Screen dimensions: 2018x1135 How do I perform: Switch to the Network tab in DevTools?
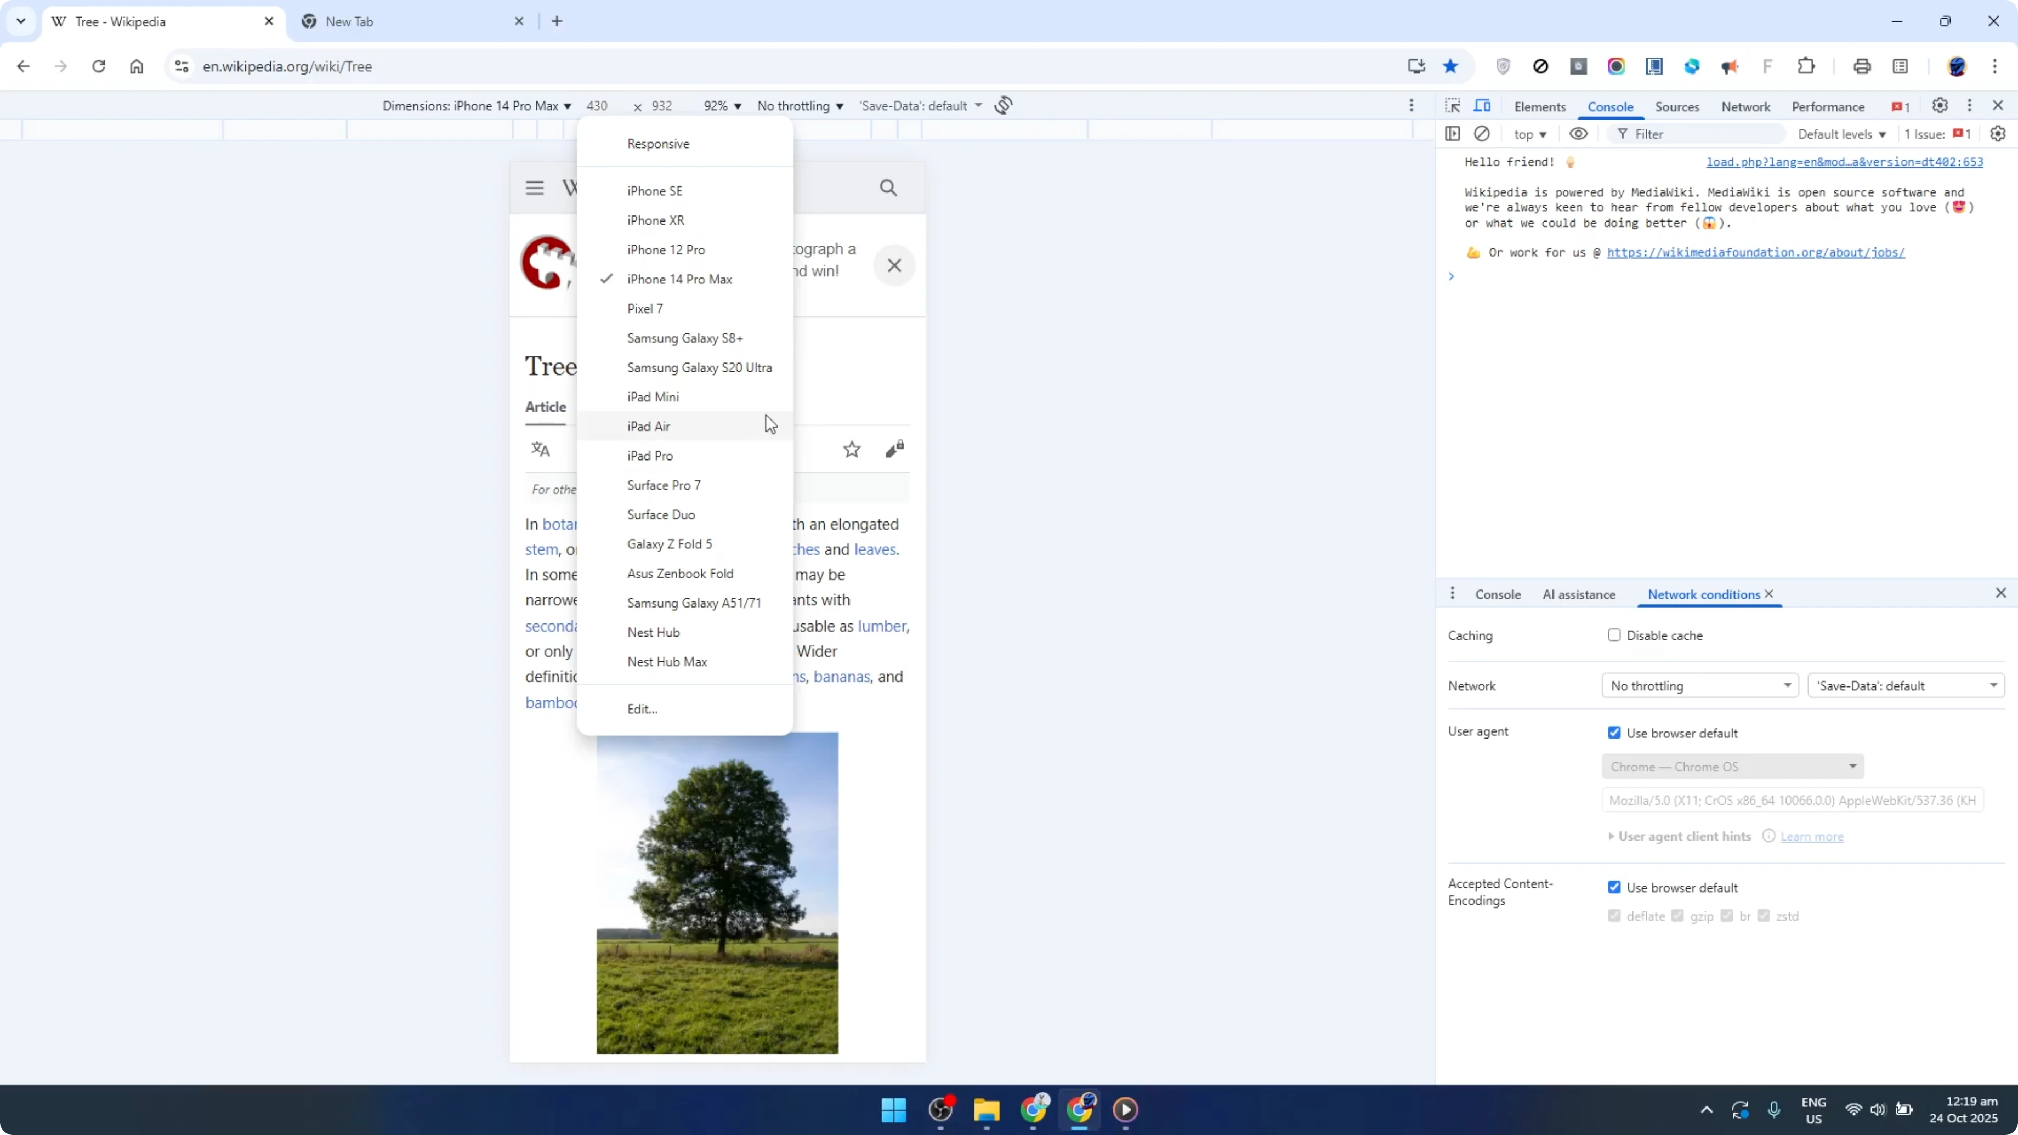pos(1745,106)
